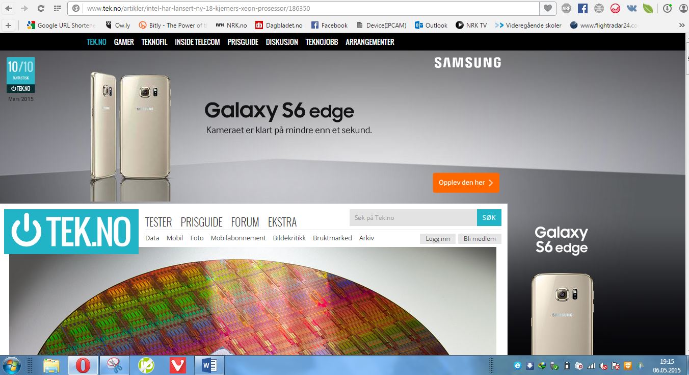Image resolution: width=689 pixels, height=375 pixels.
Task: Add a bookmark with the plus button
Action: pos(8,25)
